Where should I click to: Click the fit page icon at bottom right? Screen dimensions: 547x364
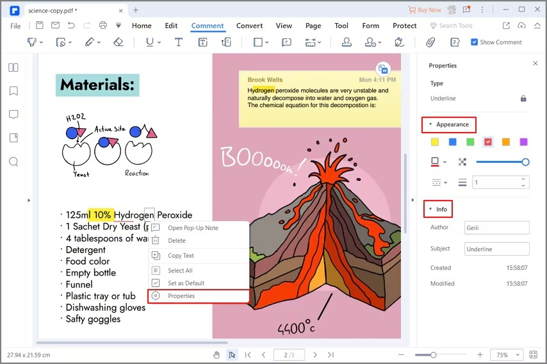pos(534,355)
